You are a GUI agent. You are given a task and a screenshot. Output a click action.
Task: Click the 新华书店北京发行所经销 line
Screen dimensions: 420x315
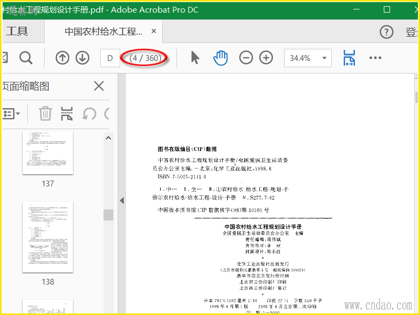(x=263, y=276)
